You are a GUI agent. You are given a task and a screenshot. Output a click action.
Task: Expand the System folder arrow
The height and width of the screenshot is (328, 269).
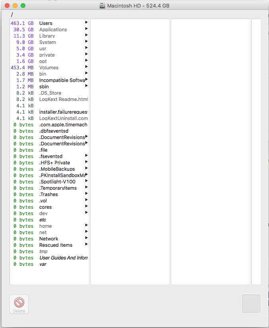pos(86,41)
